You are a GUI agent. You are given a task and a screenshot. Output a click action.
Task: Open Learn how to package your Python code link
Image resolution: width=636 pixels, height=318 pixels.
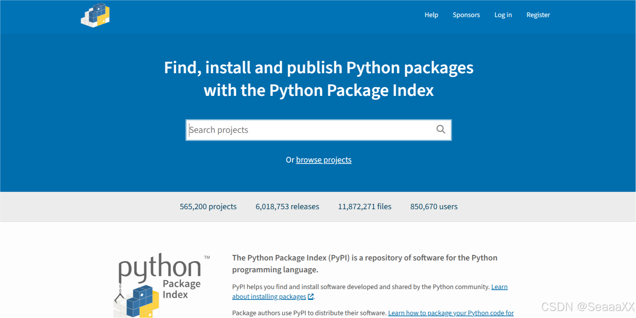(x=451, y=313)
